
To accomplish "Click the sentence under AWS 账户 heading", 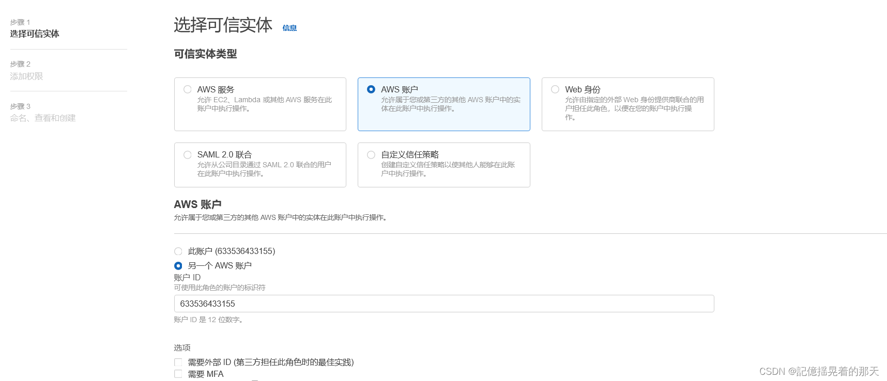I will 281,217.
